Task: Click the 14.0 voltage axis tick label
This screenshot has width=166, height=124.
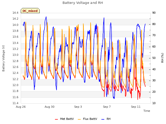Action: pyautogui.click(x=15, y=25)
